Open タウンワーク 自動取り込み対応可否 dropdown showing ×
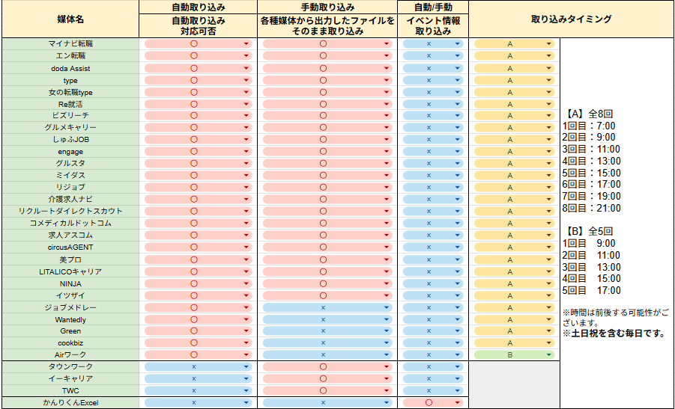The width and height of the screenshot is (675, 409). pyautogui.click(x=198, y=367)
